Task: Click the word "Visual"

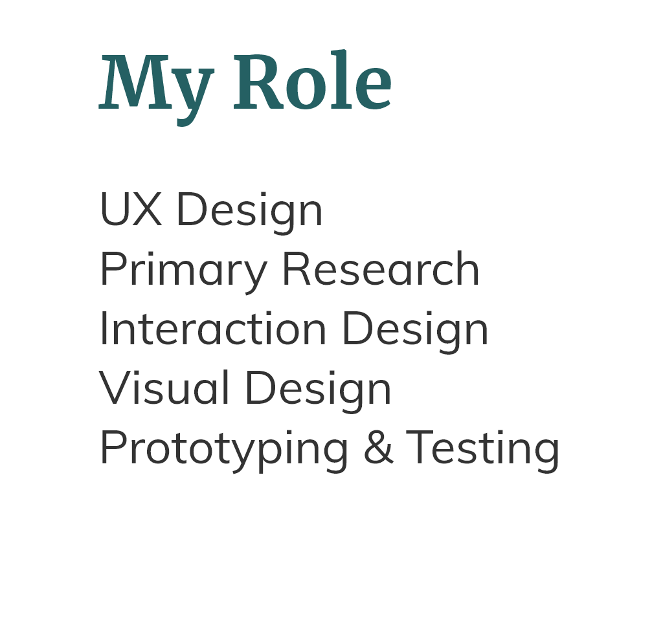Action: coord(164,387)
